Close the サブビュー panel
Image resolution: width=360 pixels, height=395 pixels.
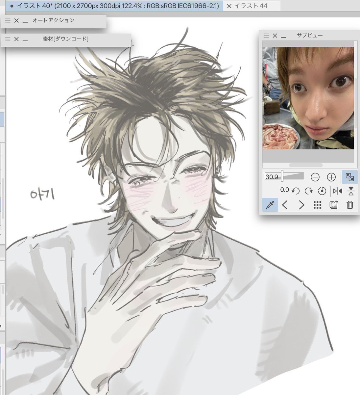pyautogui.click(x=275, y=36)
